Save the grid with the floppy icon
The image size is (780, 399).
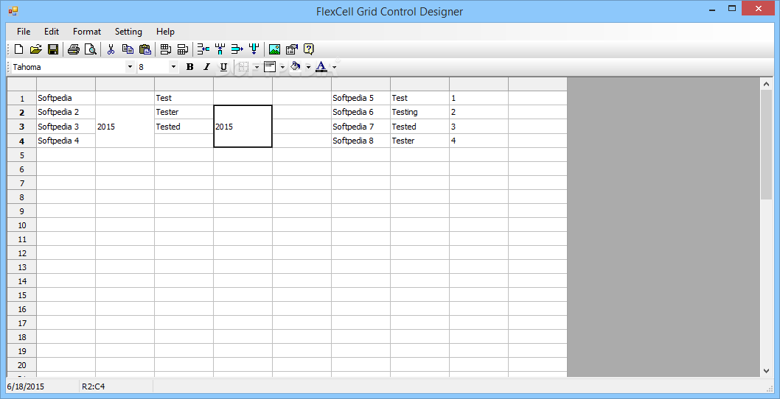coord(53,49)
